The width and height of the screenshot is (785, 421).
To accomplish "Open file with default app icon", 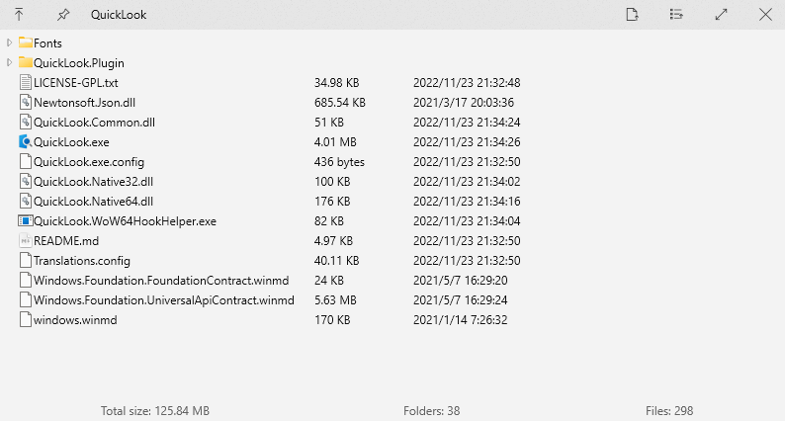I will [633, 15].
